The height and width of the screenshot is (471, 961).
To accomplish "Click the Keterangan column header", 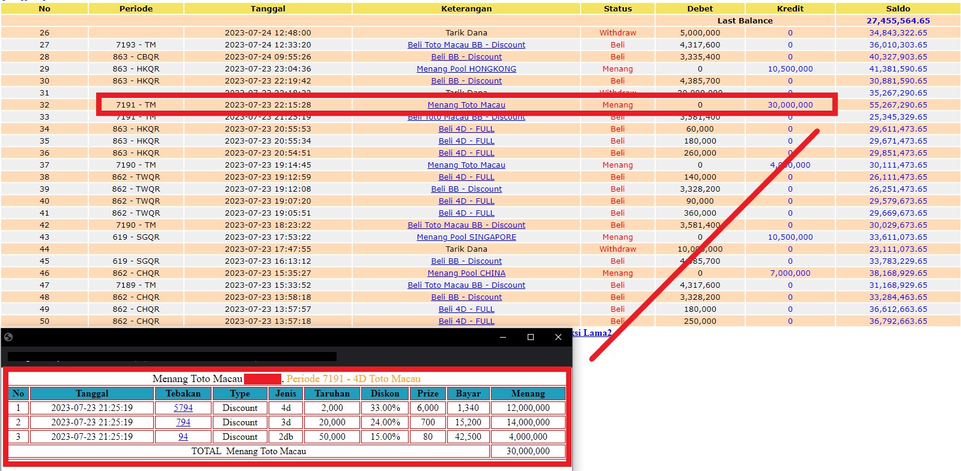I will pos(466,8).
